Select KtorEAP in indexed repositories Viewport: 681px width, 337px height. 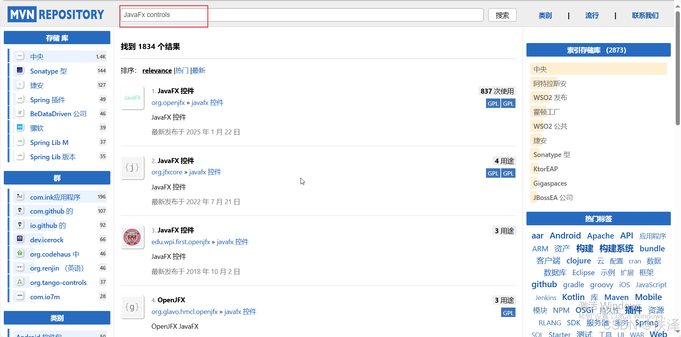(546, 169)
